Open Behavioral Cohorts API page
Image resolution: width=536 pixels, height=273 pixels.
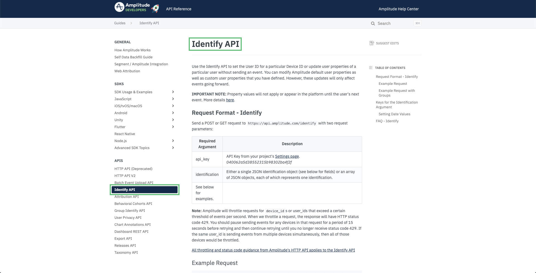coord(133,203)
